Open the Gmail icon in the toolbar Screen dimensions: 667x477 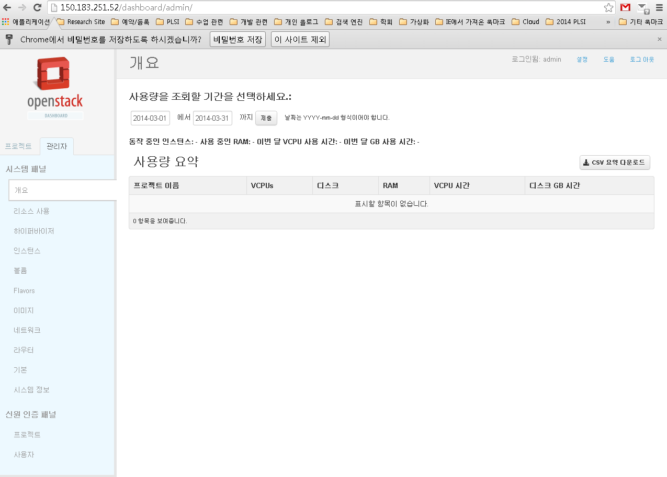pos(625,8)
